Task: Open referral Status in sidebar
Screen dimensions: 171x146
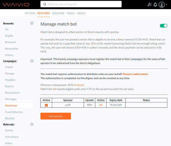Action: pyautogui.click(x=9, y=143)
